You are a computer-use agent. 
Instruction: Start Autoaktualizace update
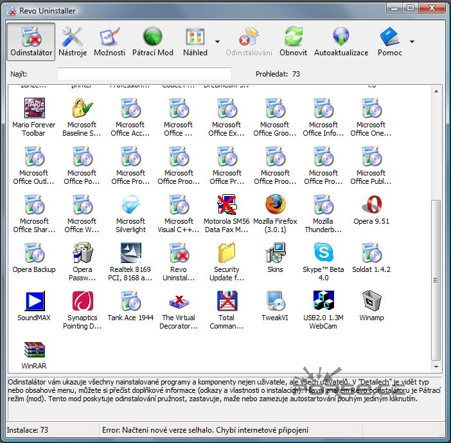coord(341,42)
